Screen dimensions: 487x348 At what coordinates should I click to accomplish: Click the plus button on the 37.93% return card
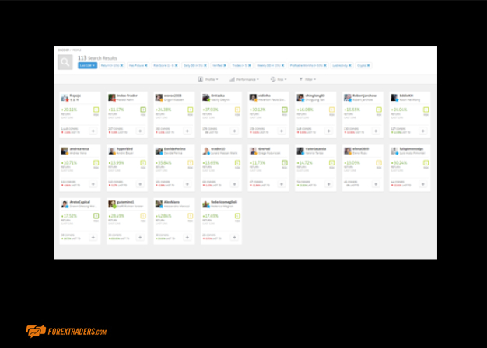click(234, 130)
